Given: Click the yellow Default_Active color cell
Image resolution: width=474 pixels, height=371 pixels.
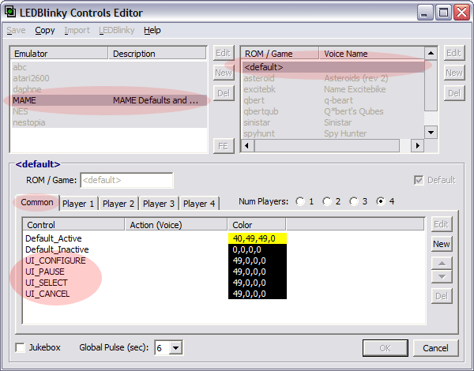Looking at the screenshot, I should point(258,238).
